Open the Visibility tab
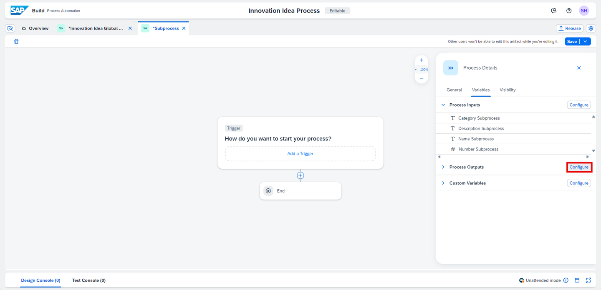Image resolution: width=601 pixels, height=290 pixels. tap(508, 90)
